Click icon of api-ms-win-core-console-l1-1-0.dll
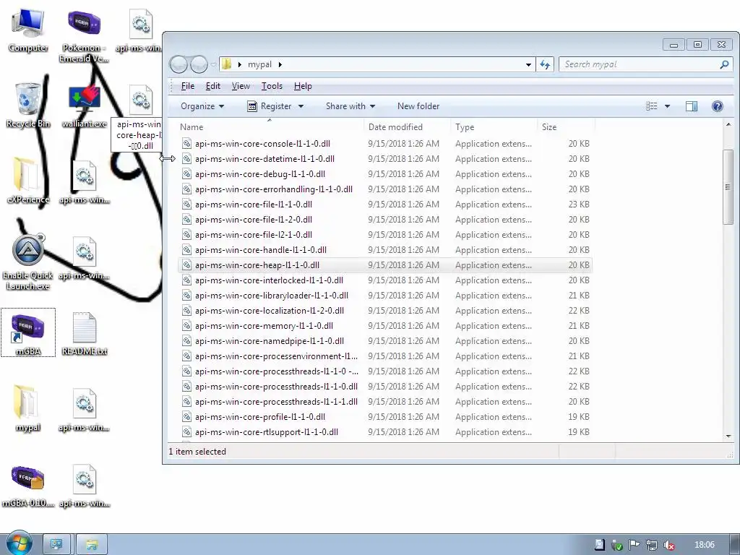This screenshot has width=740, height=555. 187,144
